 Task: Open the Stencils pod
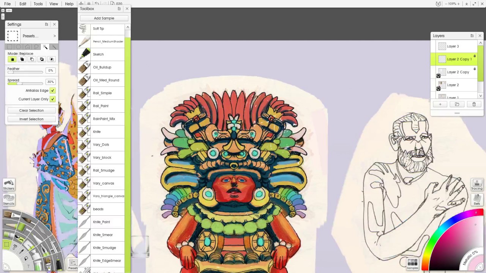(x=9, y=200)
